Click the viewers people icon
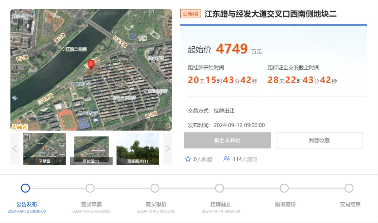Screen dimensions: 378x223 coord(226,159)
